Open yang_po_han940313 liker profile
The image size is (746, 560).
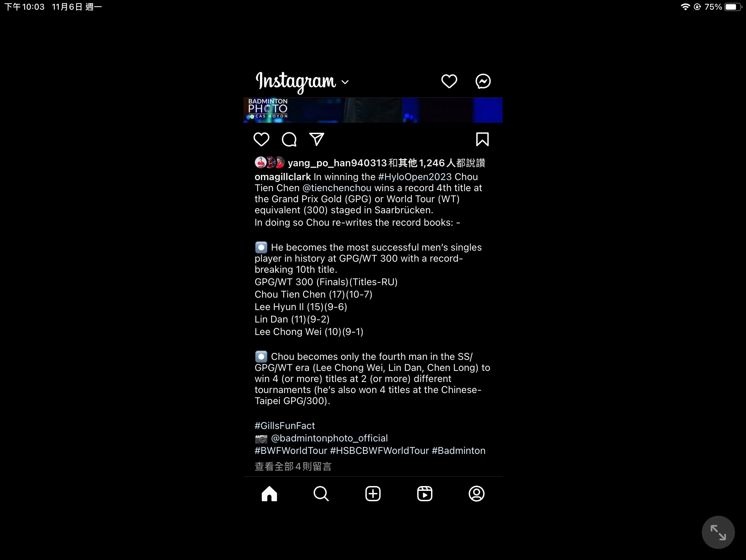pyautogui.click(x=337, y=163)
